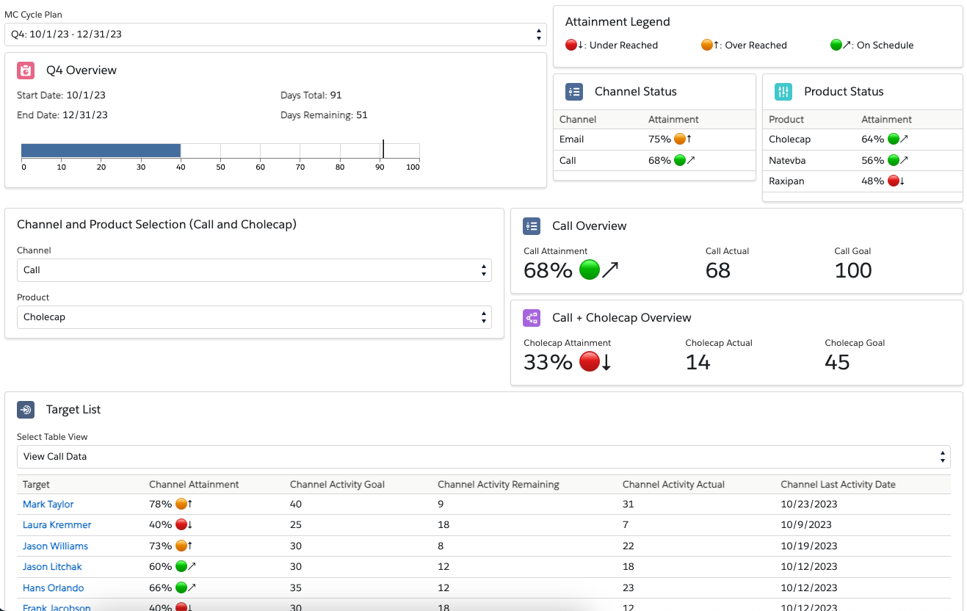This screenshot has height=611, width=967.
Task: Expand the Product dropdown showing Cholecap
Action: [x=253, y=317]
